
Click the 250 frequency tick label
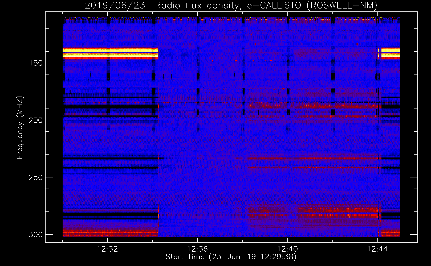tap(36, 177)
